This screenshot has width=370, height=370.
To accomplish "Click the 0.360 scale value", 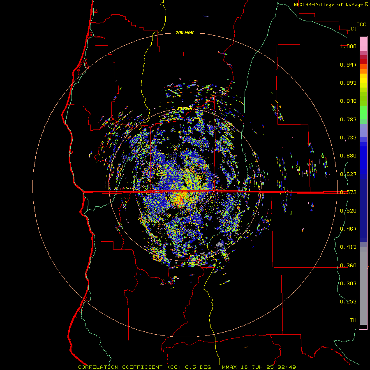I will 348,266.
